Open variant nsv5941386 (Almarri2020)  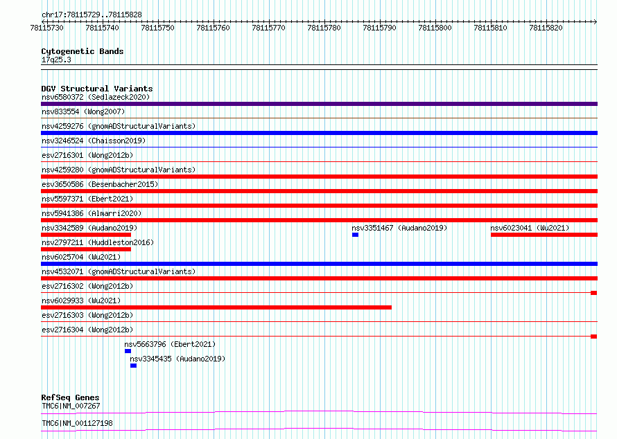coord(92,213)
